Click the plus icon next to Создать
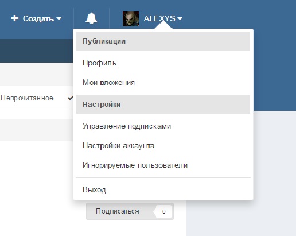 (15, 18)
